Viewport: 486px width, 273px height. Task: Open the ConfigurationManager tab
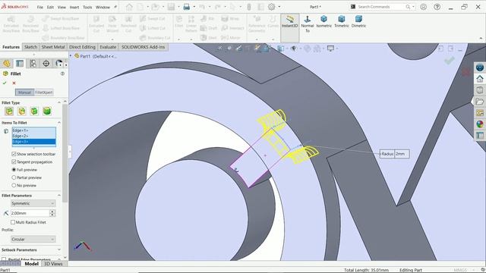(x=33, y=64)
